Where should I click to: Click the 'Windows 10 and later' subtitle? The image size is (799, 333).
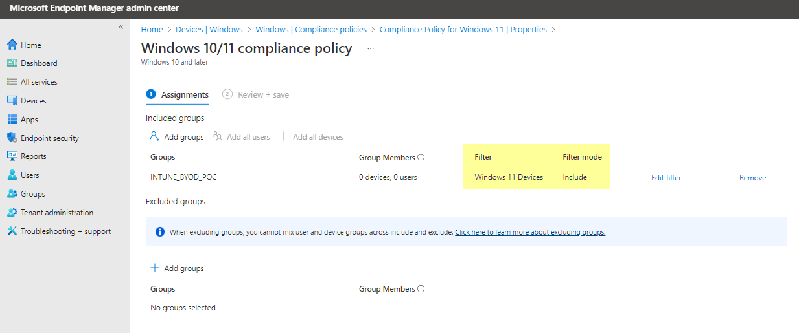tap(174, 63)
